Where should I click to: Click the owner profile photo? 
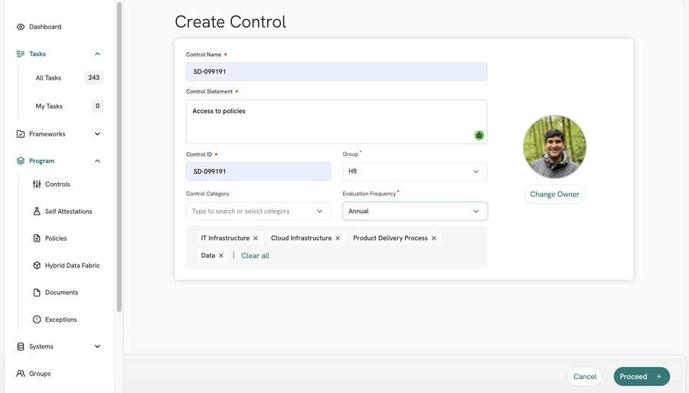[554, 147]
